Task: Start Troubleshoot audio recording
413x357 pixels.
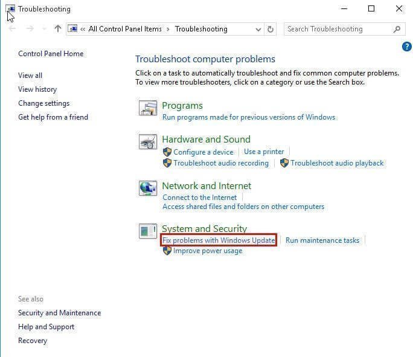Action: click(221, 163)
